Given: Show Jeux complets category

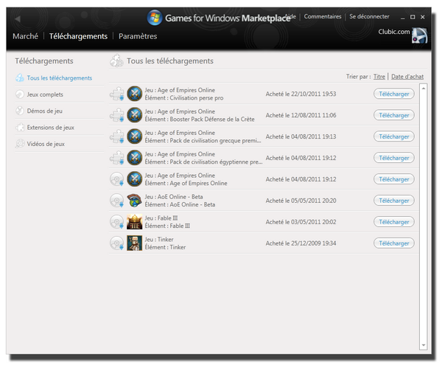Looking at the screenshot, I should click(45, 94).
